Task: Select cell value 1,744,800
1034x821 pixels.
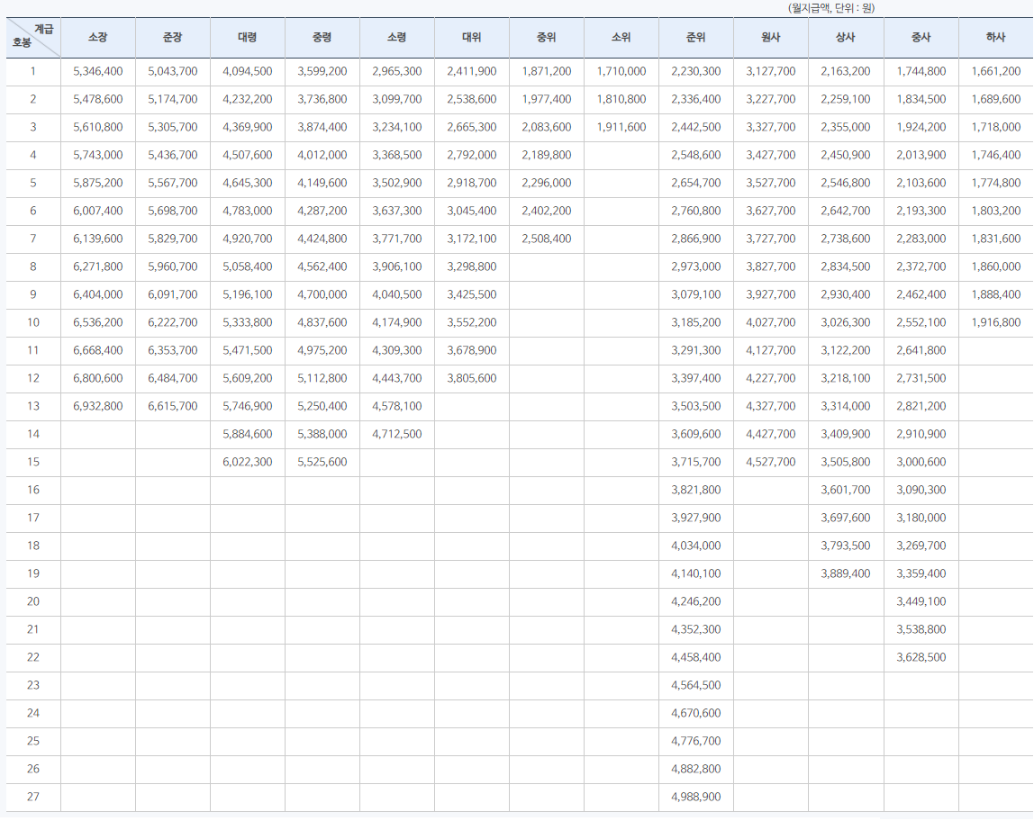Action: click(921, 71)
